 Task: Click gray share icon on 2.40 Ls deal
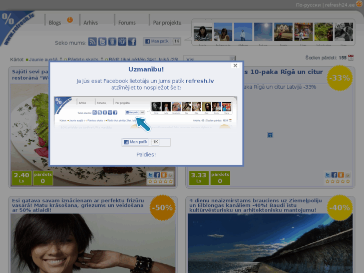pos(170,175)
